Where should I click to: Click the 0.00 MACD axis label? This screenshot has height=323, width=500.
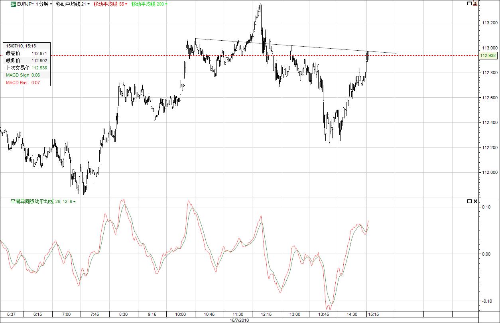point(486,254)
